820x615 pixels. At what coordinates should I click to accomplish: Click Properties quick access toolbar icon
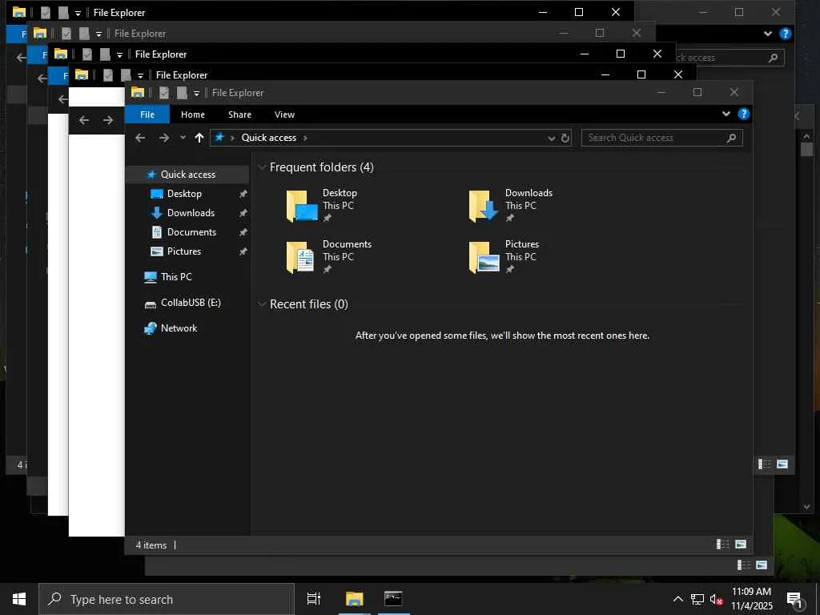tap(164, 93)
